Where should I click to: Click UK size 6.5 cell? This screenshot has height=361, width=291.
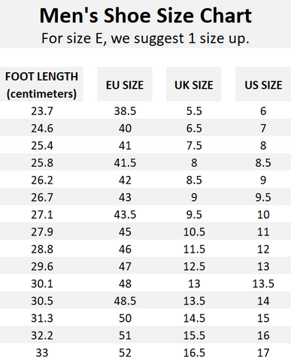click(194, 129)
